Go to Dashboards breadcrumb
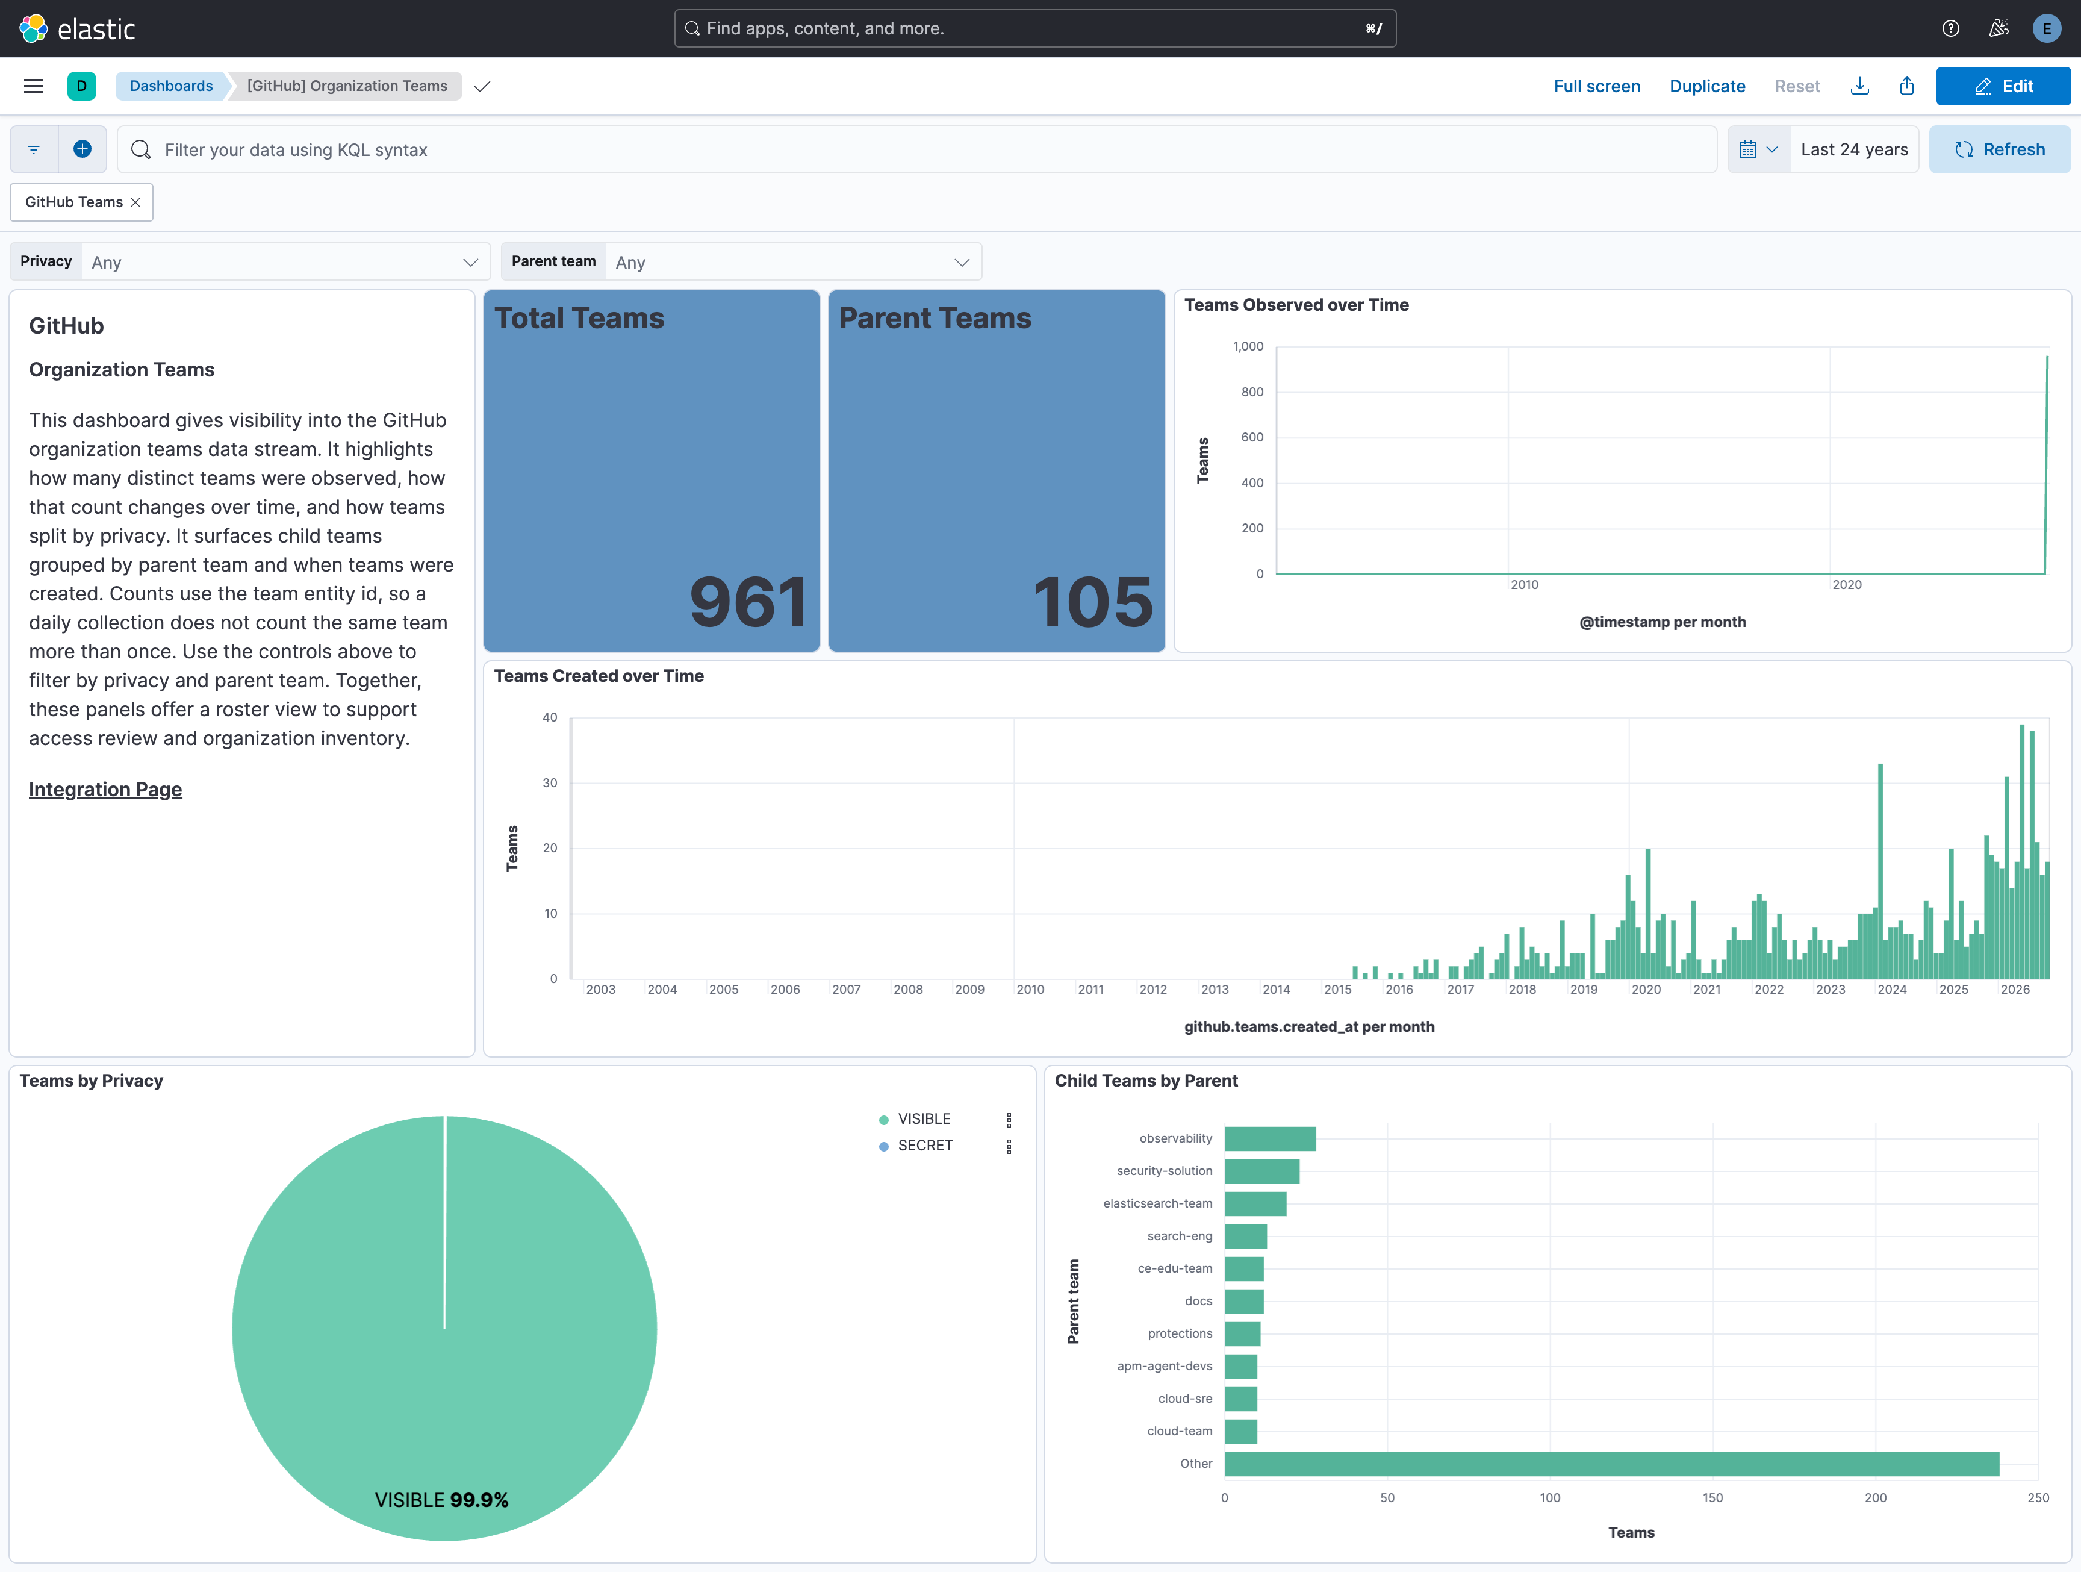Viewport: 2081px width, 1572px height. pos(171,86)
